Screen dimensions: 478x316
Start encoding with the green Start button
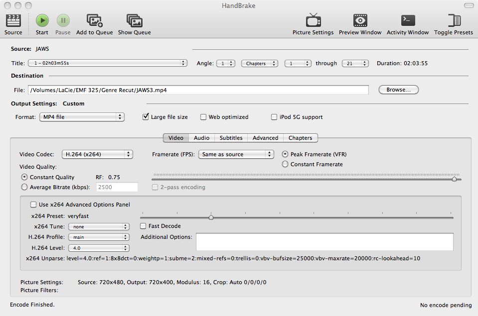(x=42, y=21)
